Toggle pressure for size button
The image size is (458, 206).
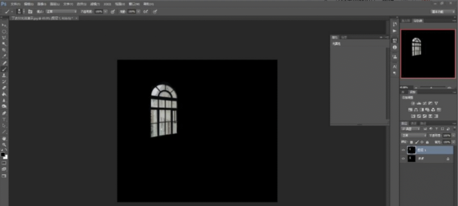(155, 12)
